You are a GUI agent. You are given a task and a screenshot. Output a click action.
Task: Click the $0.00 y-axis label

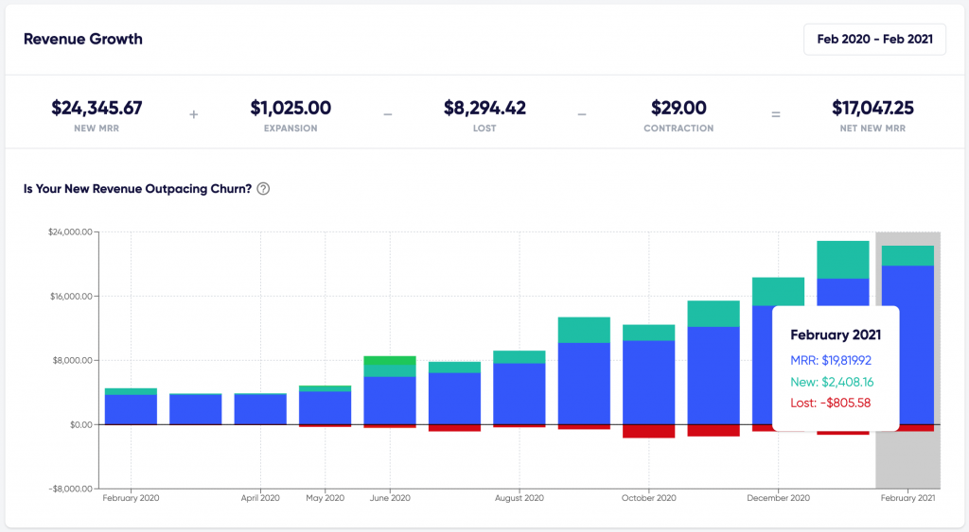pos(81,424)
